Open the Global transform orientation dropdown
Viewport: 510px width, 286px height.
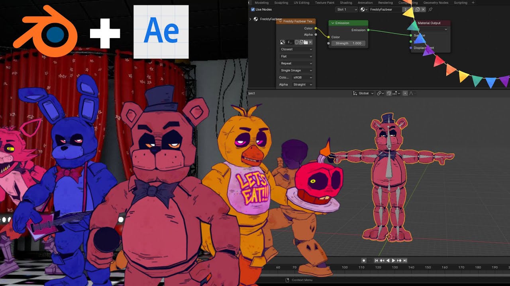(363, 93)
